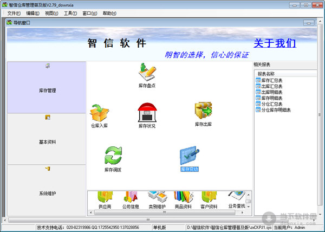Select the 基本资料 navigation panel
Screen dimensions: 325x232
click(47, 139)
